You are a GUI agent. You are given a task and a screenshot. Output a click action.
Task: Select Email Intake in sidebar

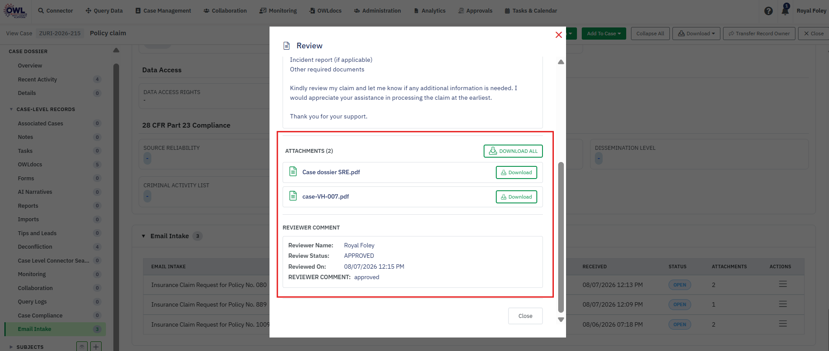coord(55,329)
